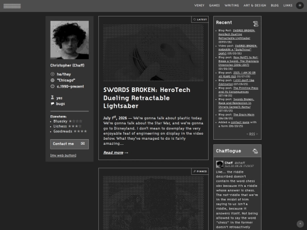
Task: Open recent post 'The Brain Main'
Action: coord(244,115)
